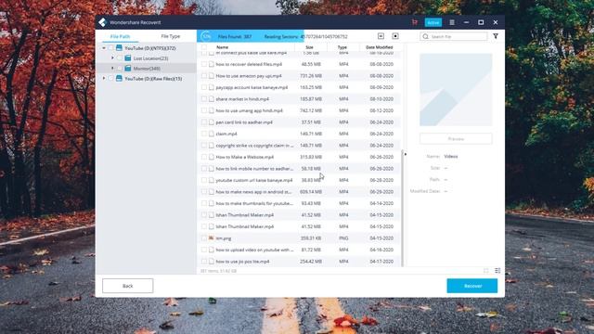Tick the select-all checkbox in header
Screen dimensions: 594x334
click(204, 47)
